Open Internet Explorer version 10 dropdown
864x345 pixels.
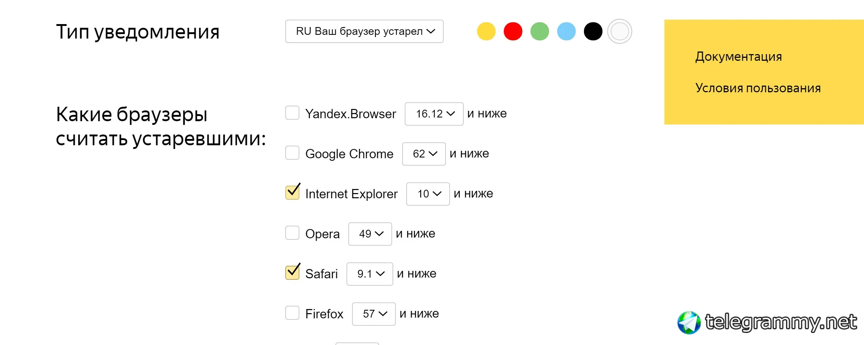point(428,194)
